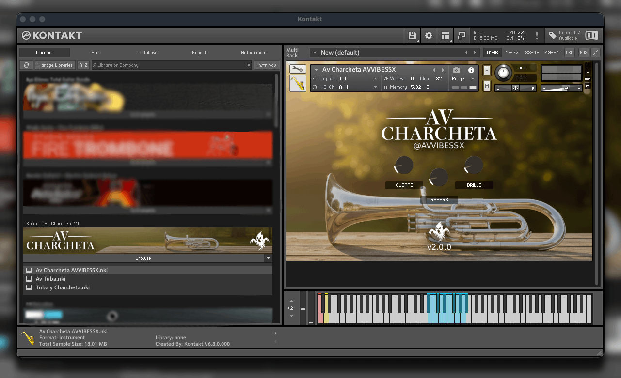This screenshot has height=378, width=621.
Task: Toggle the KSP script editor
Action: click(x=569, y=52)
